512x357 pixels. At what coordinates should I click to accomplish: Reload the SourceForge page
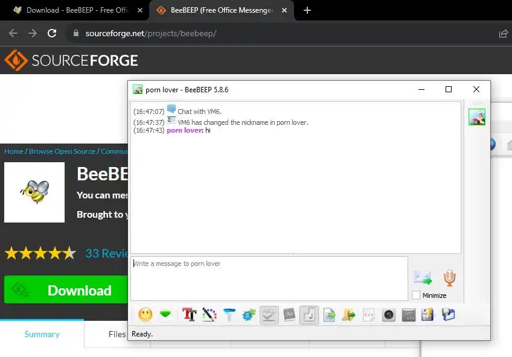click(x=52, y=33)
